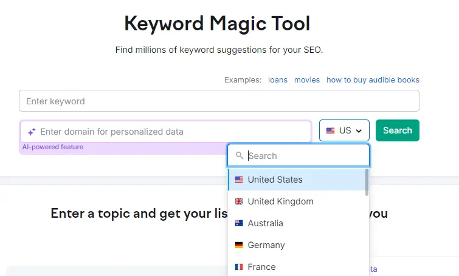The height and width of the screenshot is (276, 459).
Task: Click the Germany flag icon
Action: pyautogui.click(x=239, y=245)
